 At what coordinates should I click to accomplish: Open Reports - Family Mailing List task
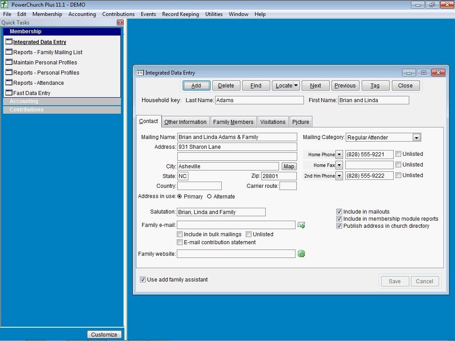47,52
